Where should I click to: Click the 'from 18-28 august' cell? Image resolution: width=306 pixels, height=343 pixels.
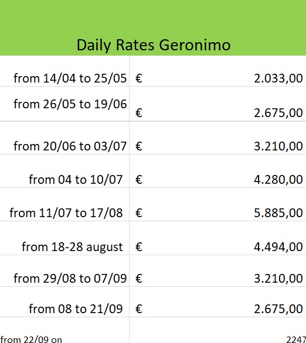coord(64,238)
